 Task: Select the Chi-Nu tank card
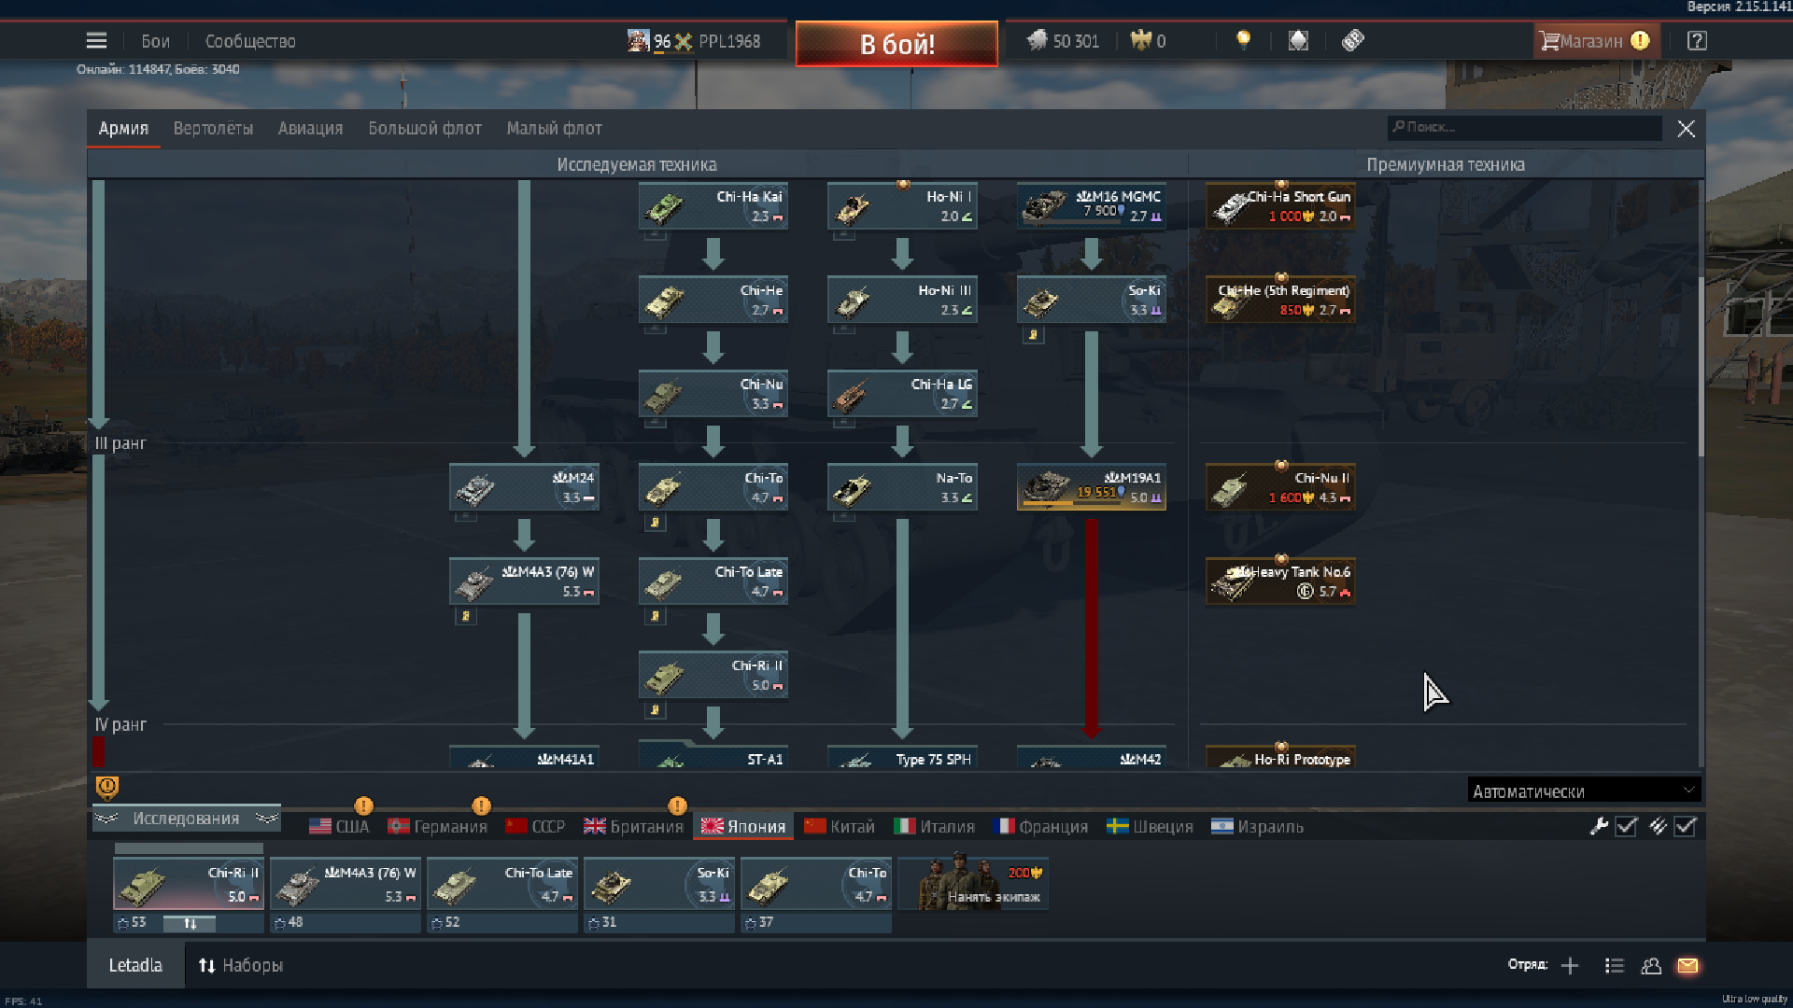[x=713, y=393]
